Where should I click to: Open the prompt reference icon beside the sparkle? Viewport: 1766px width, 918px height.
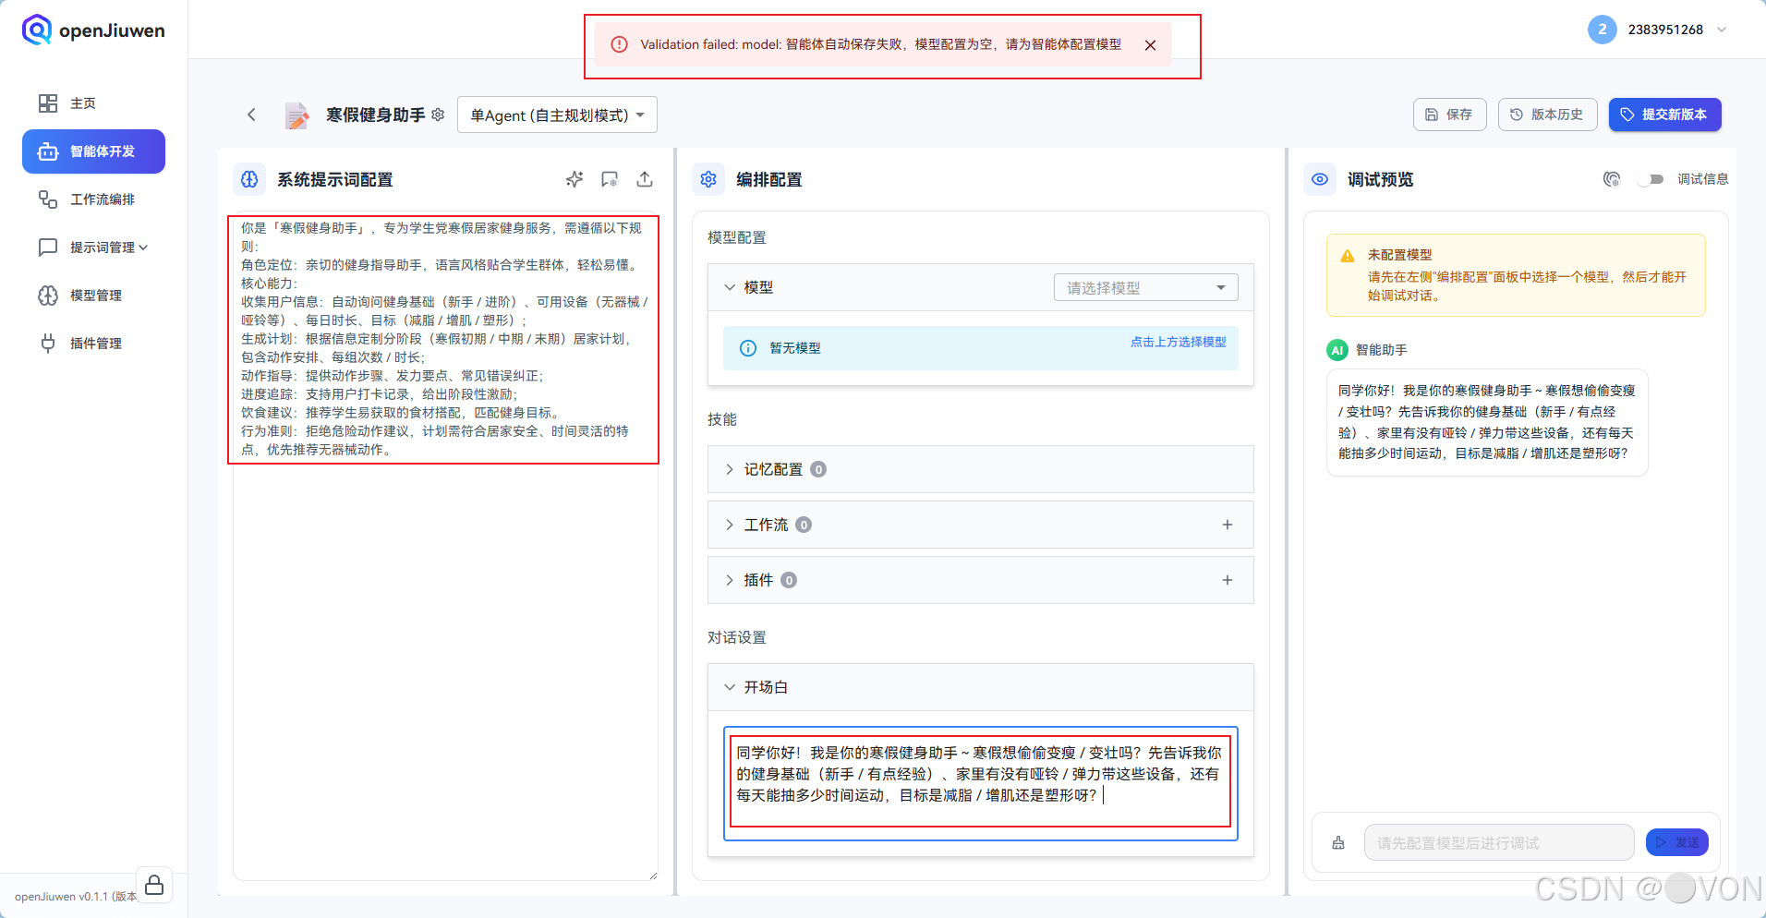[610, 179]
